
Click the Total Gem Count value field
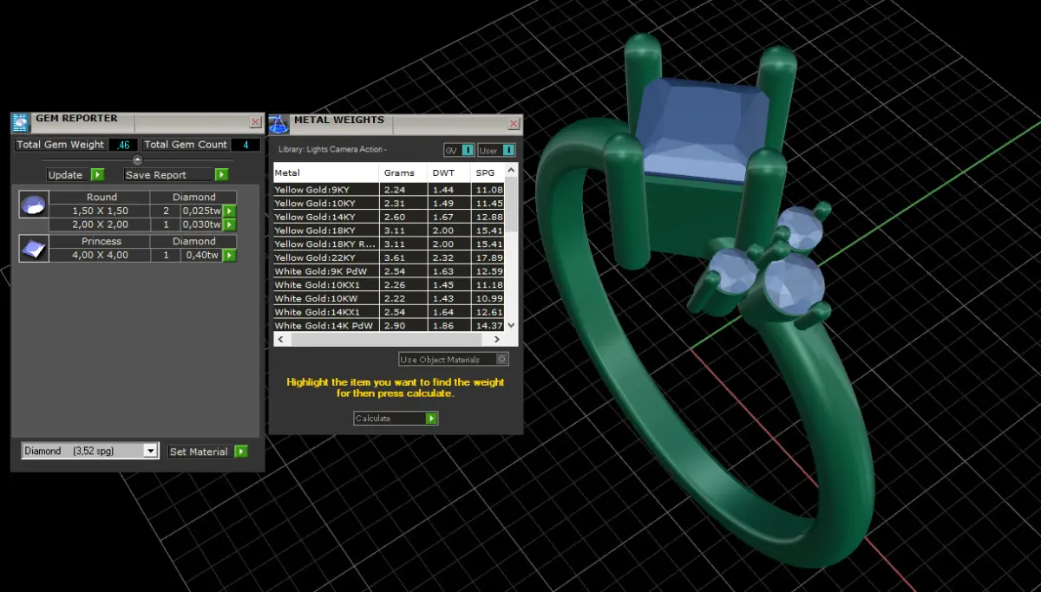pyautogui.click(x=246, y=145)
